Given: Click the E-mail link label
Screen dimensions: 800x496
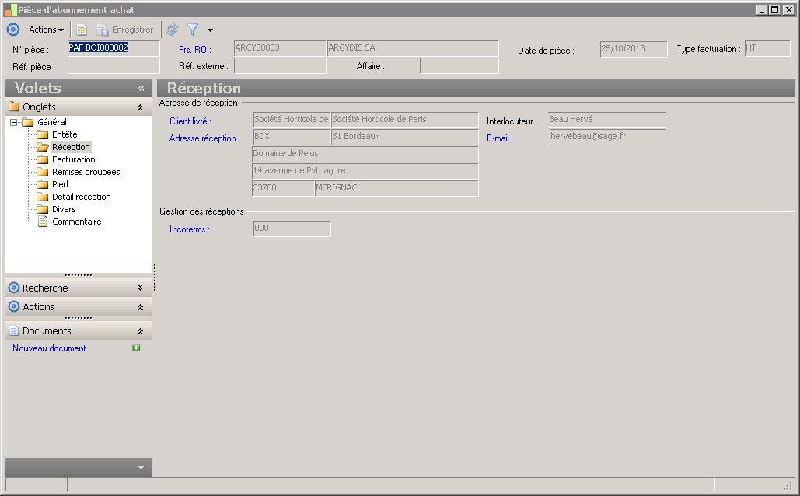Looking at the screenshot, I should coord(499,138).
